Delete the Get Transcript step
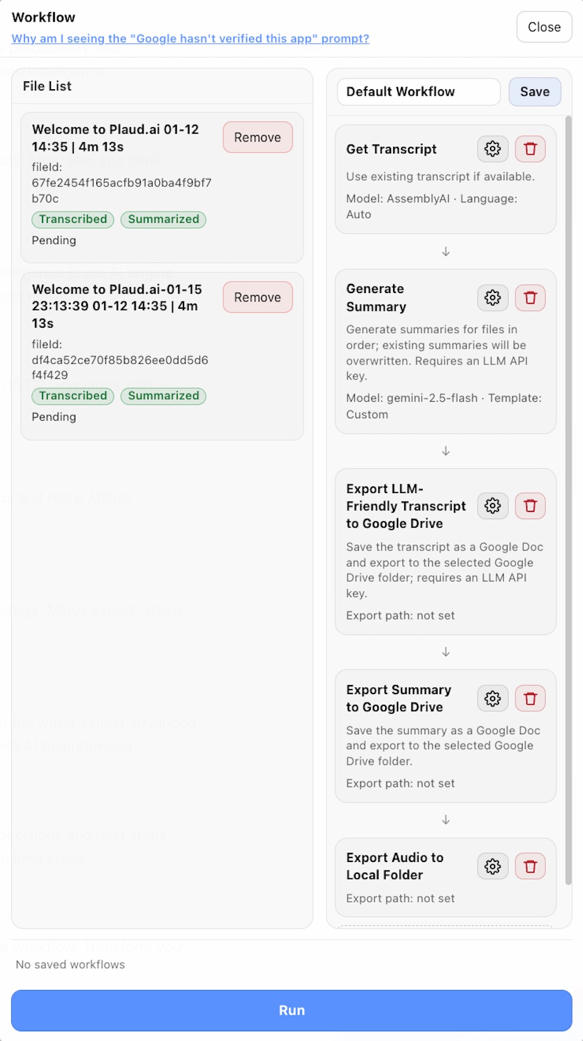This screenshot has width=583, height=1041. [x=530, y=149]
